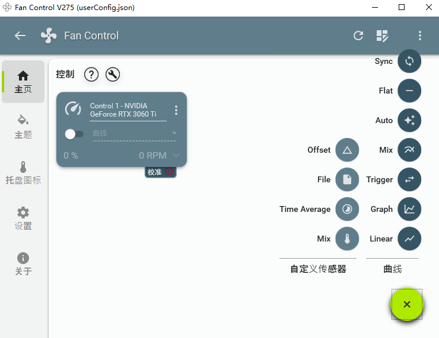Image resolution: width=439 pixels, height=338 pixels.
Task: Toggle the Control 1 enable switch
Action: click(74, 134)
